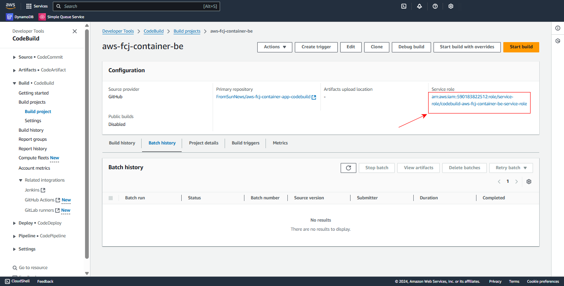Image resolution: width=564 pixels, height=286 pixels.
Task: Open Build projects in sidebar
Action: pos(32,102)
